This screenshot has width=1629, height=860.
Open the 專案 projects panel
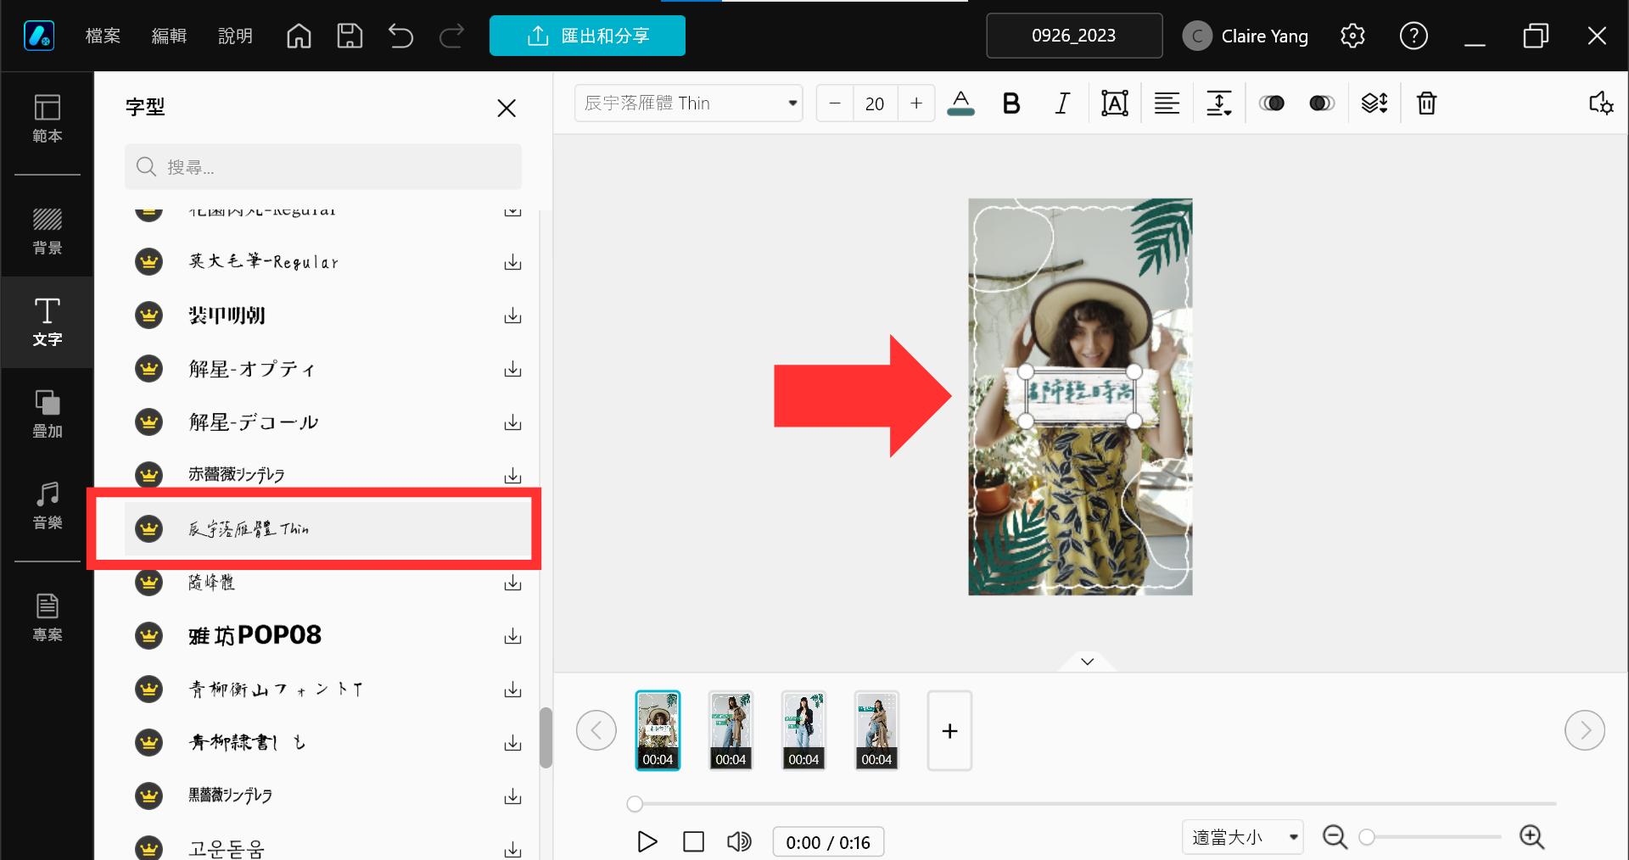pos(48,617)
